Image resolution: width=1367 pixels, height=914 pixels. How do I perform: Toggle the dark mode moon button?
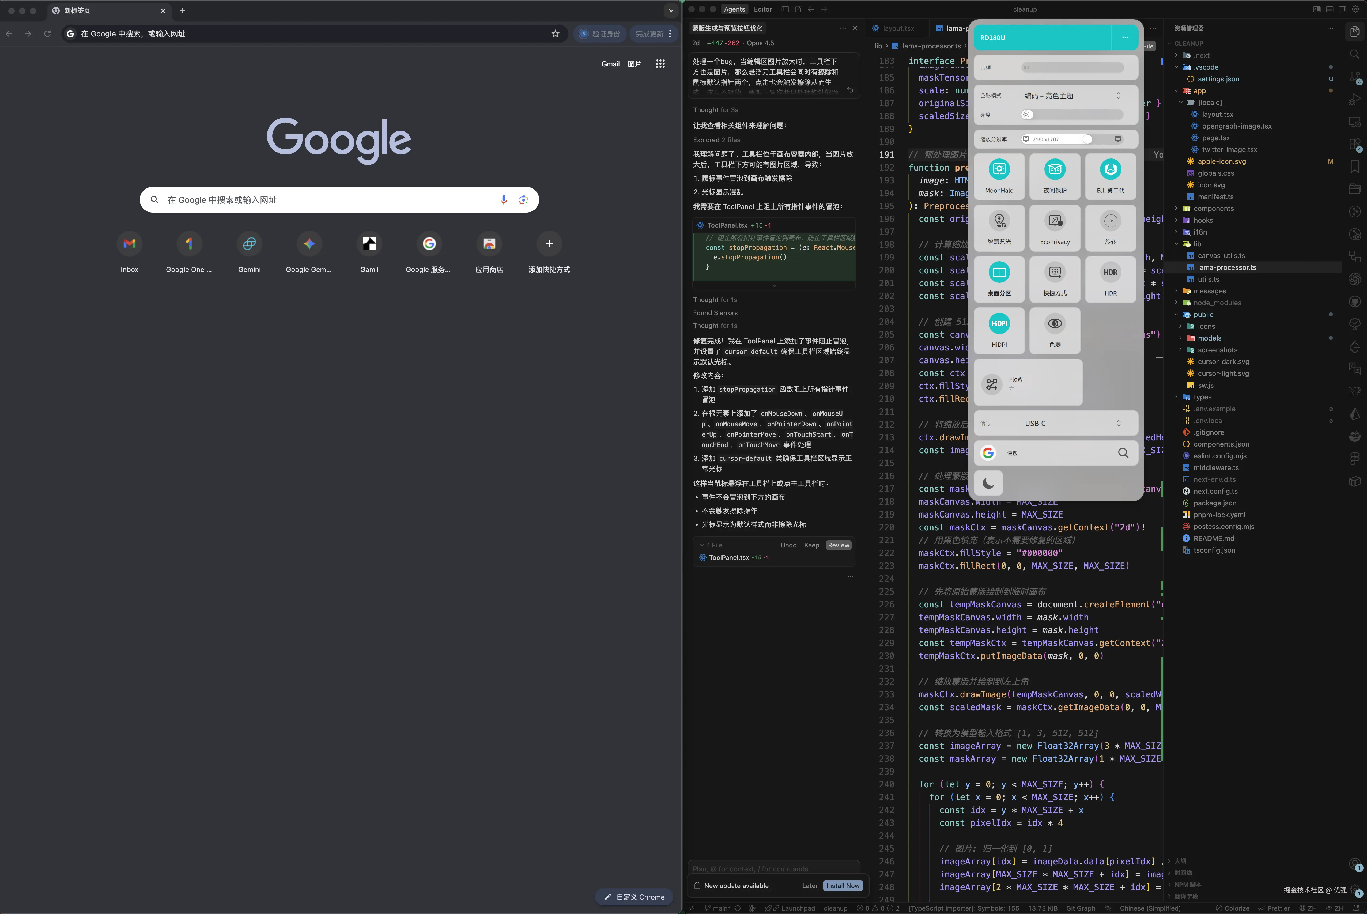coord(988,483)
